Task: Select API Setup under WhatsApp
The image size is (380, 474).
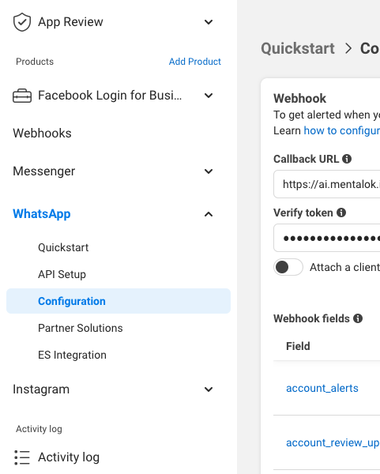Action: coord(62,274)
